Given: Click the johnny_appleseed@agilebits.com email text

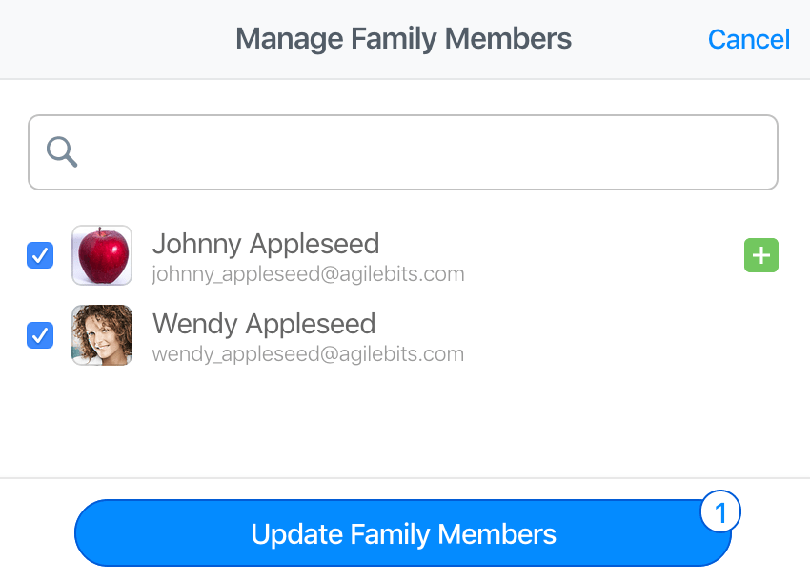Looking at the screenshot, I should (308, 273).
